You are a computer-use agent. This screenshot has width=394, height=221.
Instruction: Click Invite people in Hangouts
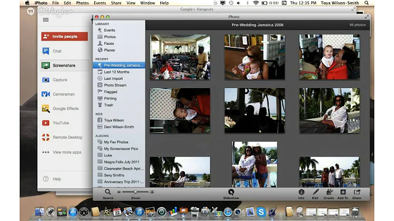point(65,37)
